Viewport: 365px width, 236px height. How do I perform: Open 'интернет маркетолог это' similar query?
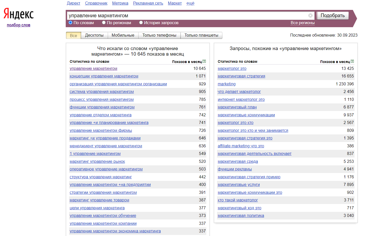pyautogui.click(x=241, y=99)
